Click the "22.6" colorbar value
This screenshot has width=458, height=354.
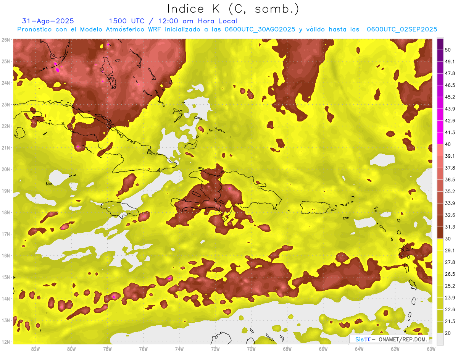[450, 309]
